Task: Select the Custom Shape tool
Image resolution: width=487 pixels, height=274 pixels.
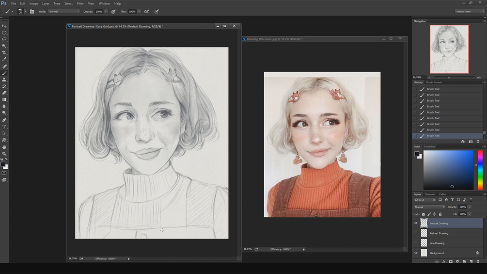Action: 4,140
